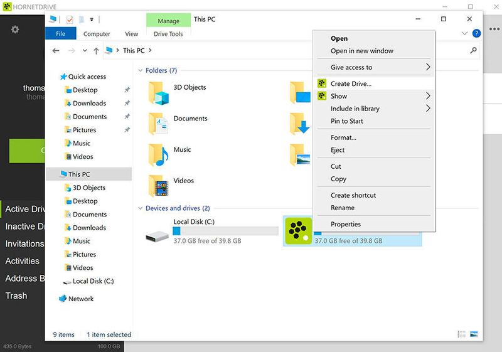The height and width of the screenshot is (352, 502).
Task: Select Format... from context menu
Action: [x=373, y=137]
